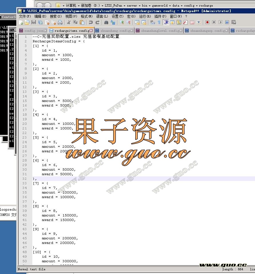Toggle show all characters (pilcrow) icon

tap(159, 22)
